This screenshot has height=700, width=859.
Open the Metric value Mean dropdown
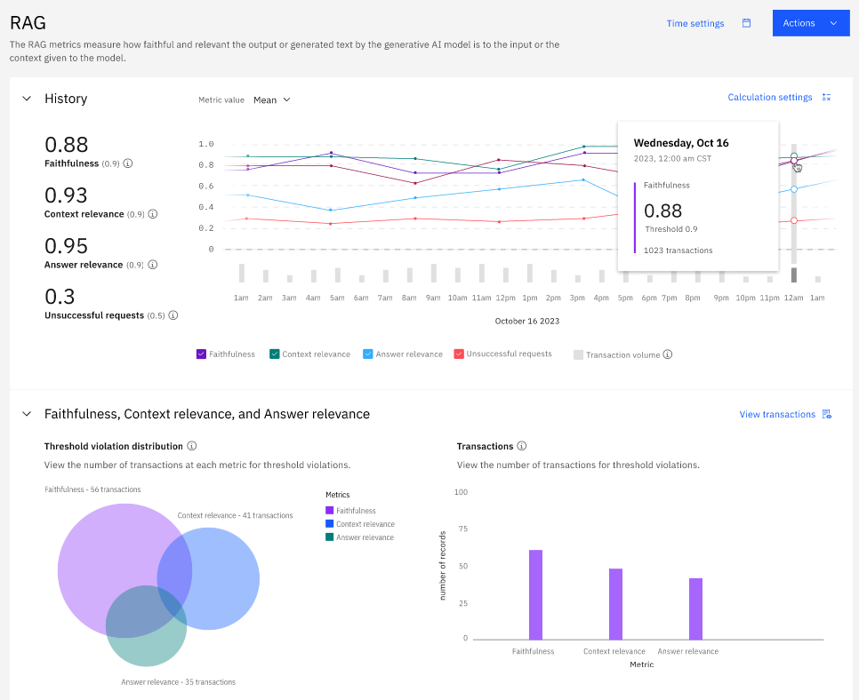(271, 100)
